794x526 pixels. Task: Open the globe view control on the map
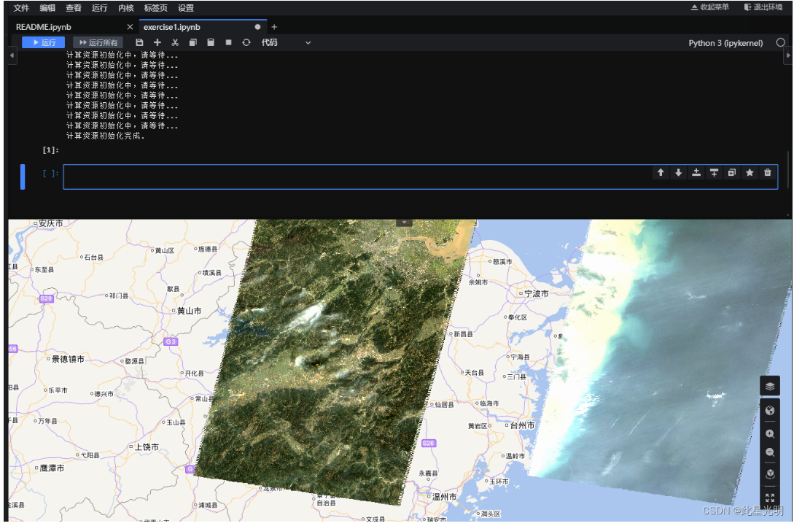pyautogui.click(x=770, y=410)
